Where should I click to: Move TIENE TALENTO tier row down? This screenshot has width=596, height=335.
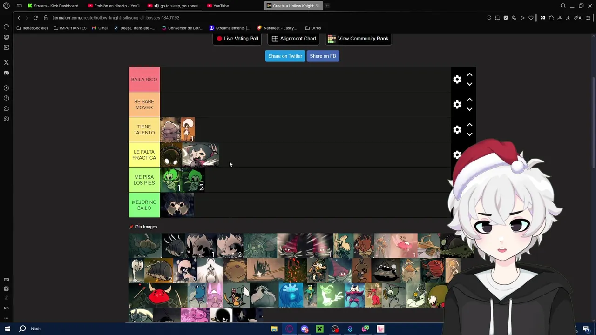[x=469, y=134]
